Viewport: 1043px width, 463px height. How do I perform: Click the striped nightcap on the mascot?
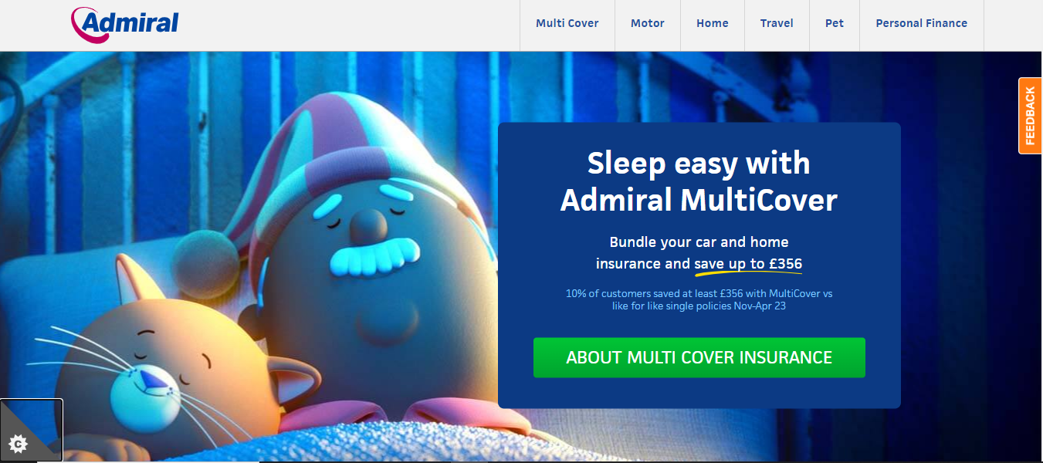[363, 147]
